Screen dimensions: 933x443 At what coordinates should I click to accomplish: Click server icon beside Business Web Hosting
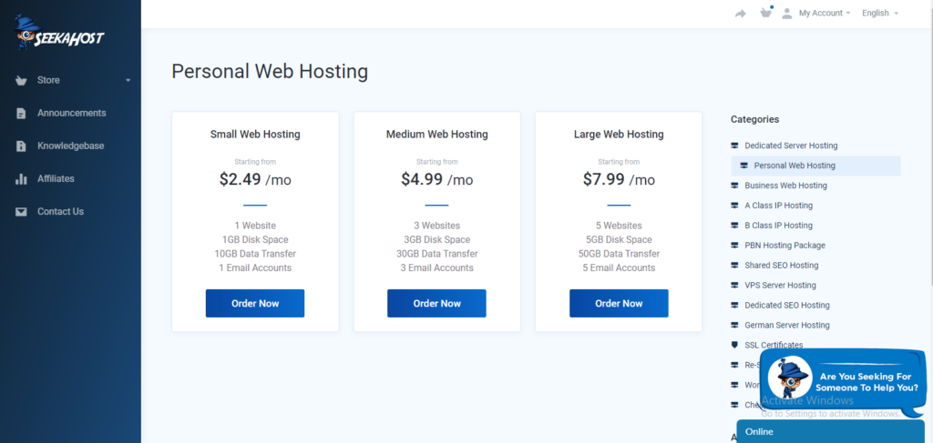[735, 186]
